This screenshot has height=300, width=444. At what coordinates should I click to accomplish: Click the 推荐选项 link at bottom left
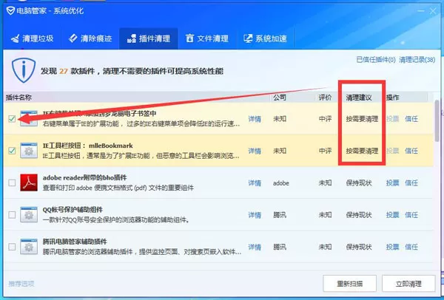click(x=21, y=284)
